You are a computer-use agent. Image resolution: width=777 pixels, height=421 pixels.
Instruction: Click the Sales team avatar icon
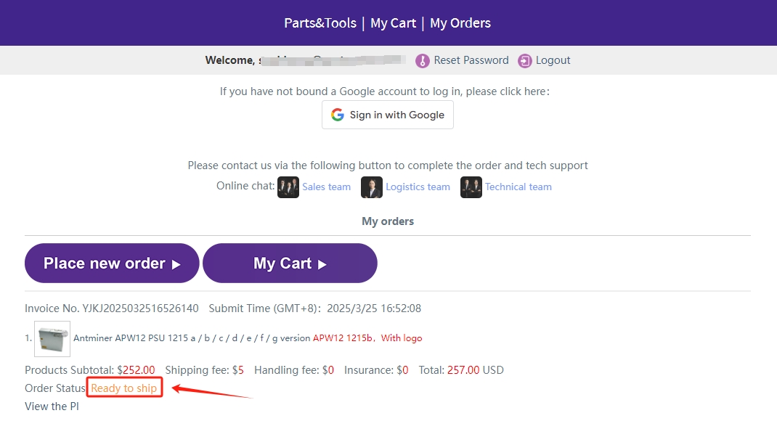tap(288, 187)
